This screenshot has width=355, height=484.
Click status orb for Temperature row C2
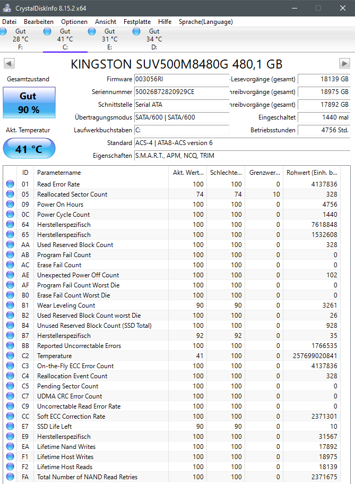[10, 355]
